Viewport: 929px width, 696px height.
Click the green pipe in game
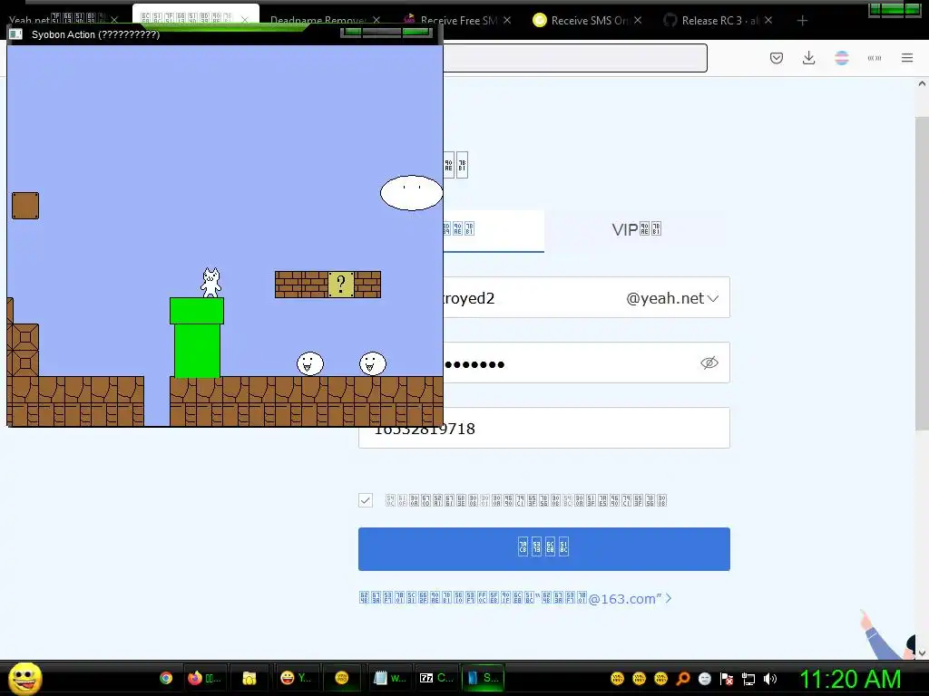pyautogui.click(x=197, y=337)
